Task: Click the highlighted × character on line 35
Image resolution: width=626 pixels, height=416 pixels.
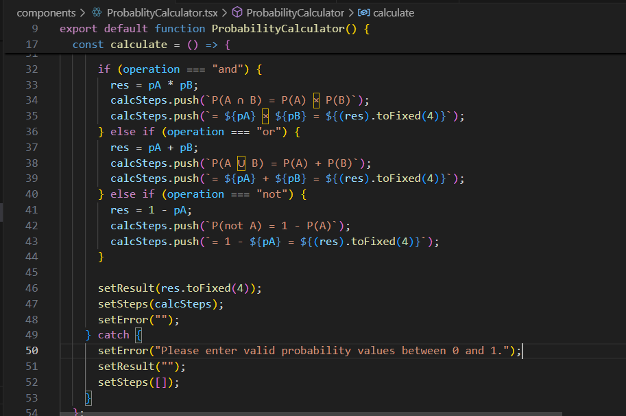Action: [x=265, y=116]
